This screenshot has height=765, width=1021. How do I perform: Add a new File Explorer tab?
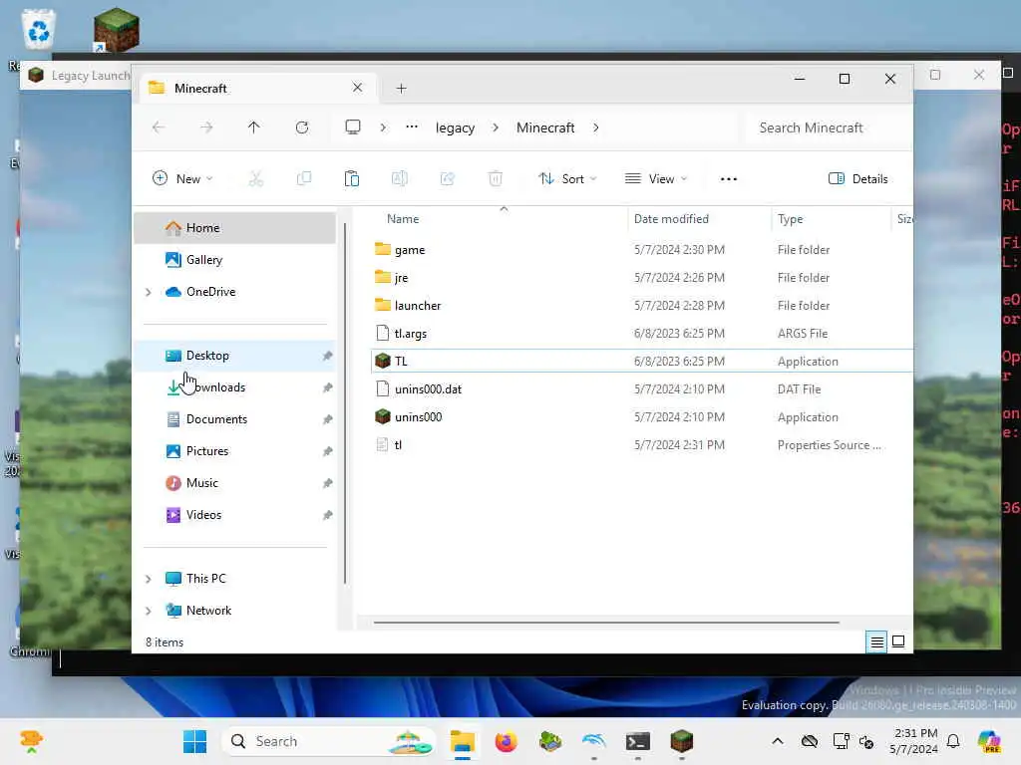(x=401, y=88)
